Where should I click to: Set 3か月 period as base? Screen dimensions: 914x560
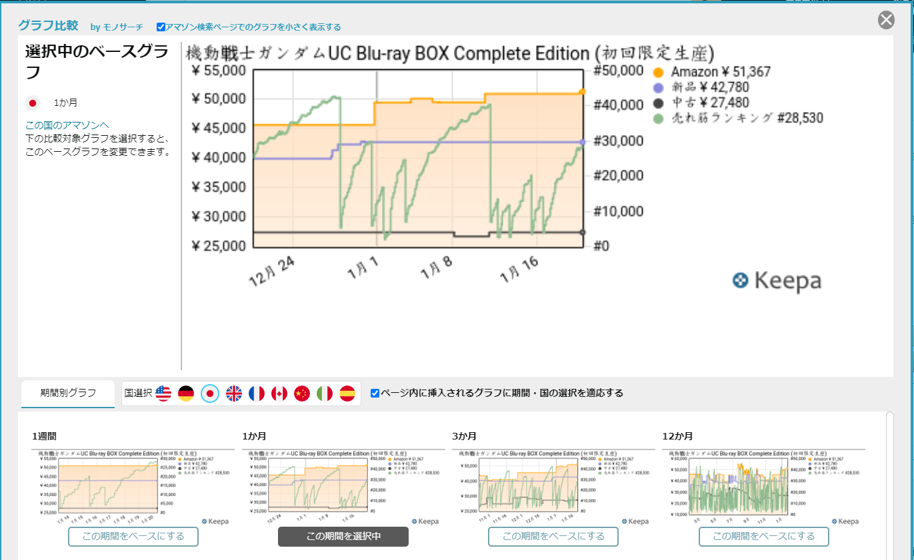pyautogui.click(x=553, y=537)
